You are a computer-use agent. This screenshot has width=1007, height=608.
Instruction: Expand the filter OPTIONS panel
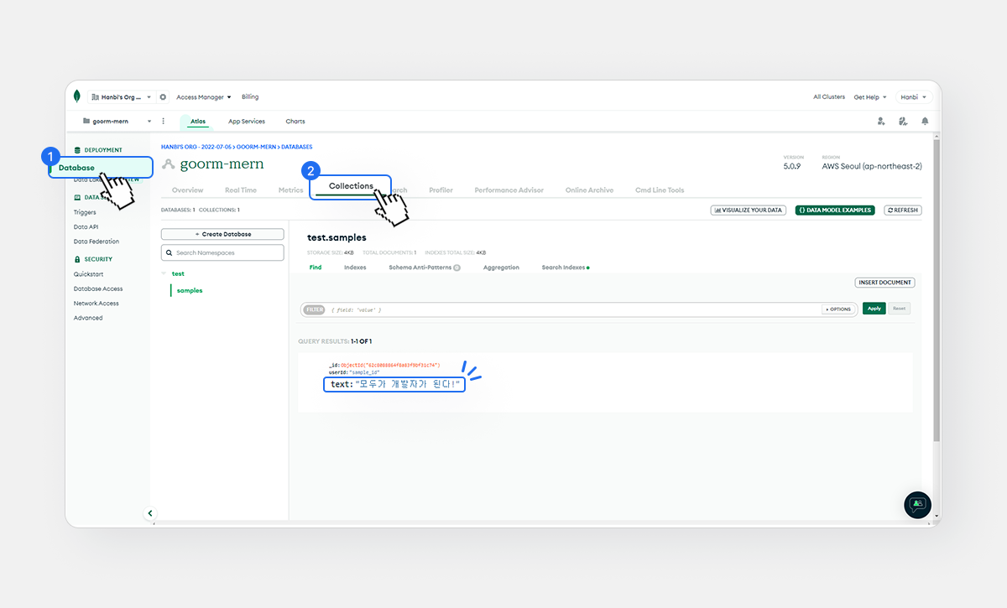(838, 309)
